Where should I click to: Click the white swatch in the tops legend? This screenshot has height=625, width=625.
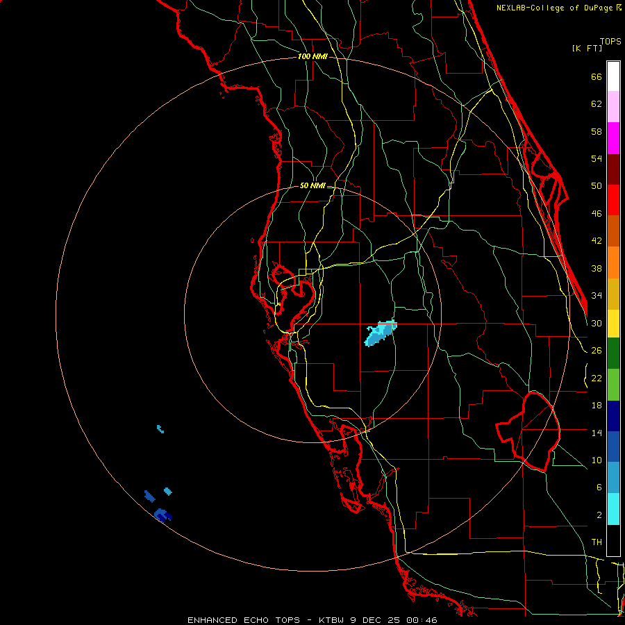[x=613, y=76]
